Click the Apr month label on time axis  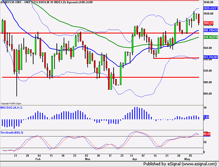[x=135, y=159]
